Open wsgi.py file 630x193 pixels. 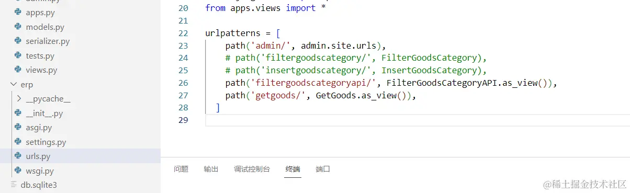tap(39, 171)
